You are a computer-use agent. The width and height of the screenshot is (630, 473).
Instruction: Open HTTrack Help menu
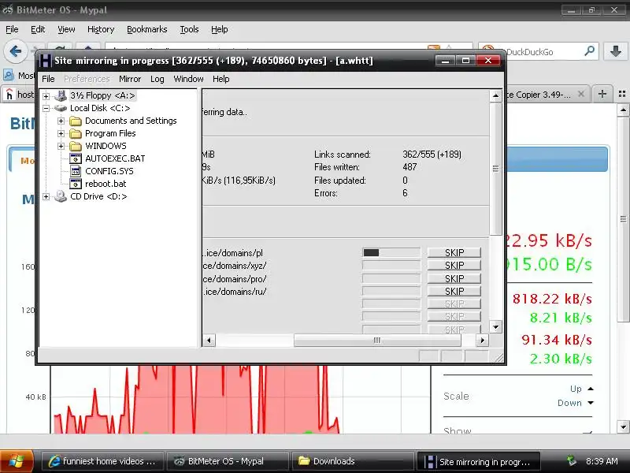221,79
